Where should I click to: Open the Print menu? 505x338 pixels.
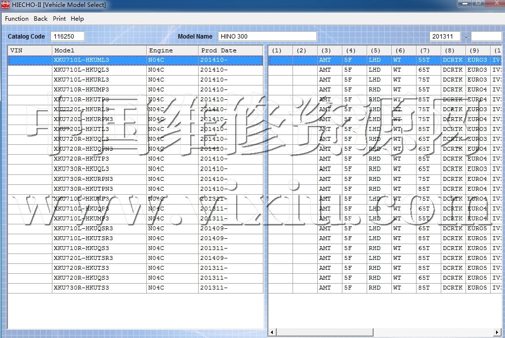coord(59,19)
